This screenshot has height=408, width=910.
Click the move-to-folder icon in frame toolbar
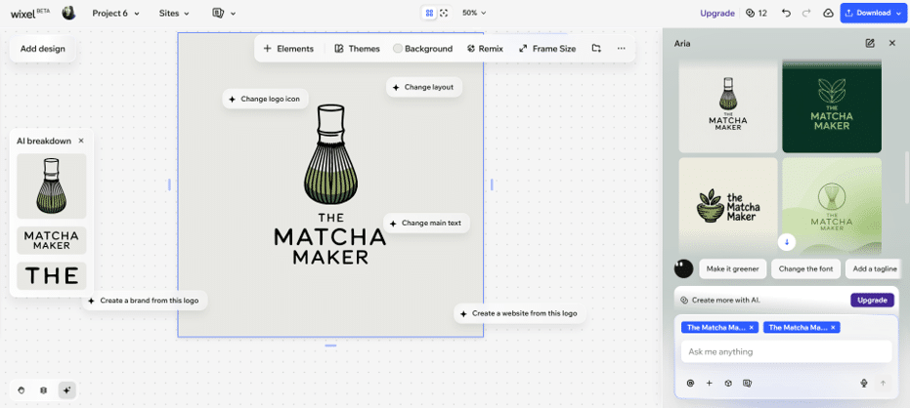coord(596,49)
